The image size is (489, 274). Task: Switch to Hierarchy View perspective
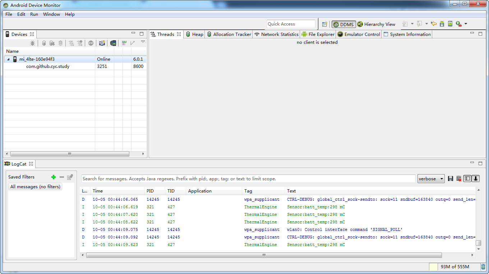(376, 24)
